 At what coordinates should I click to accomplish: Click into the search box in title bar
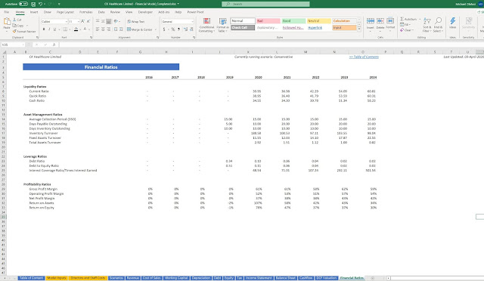click(x=265, y=4)
